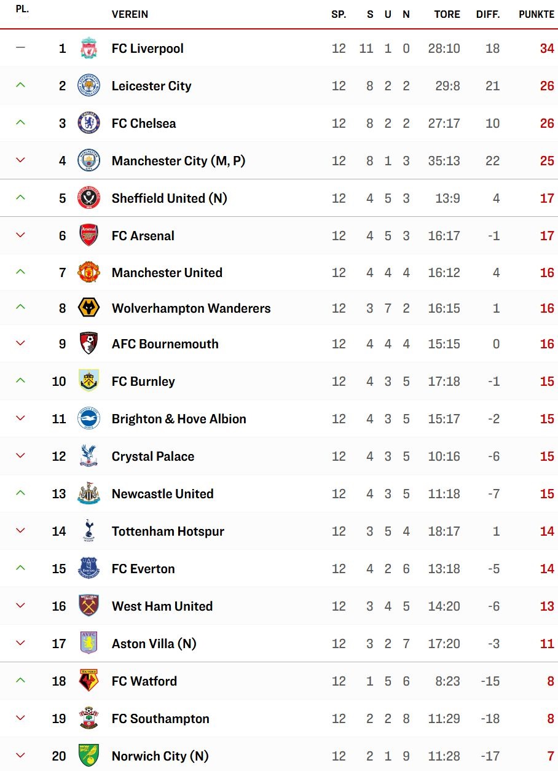Click the Norwich City canary crest
The image size is (558, 771).
[89, 756]
